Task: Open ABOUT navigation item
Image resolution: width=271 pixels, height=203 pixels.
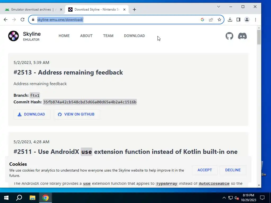Action: point(86,36)
